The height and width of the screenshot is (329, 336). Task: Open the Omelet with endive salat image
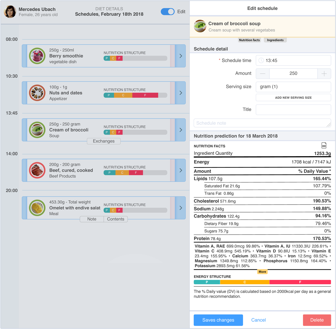tap(37, 208)
